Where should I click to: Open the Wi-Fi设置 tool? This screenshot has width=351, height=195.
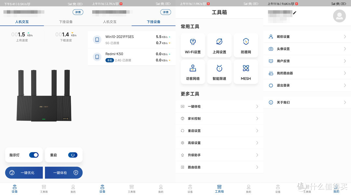pyautogui.click(x=193, y=45)
